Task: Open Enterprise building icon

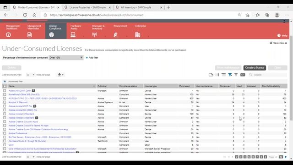Action: 137,35
